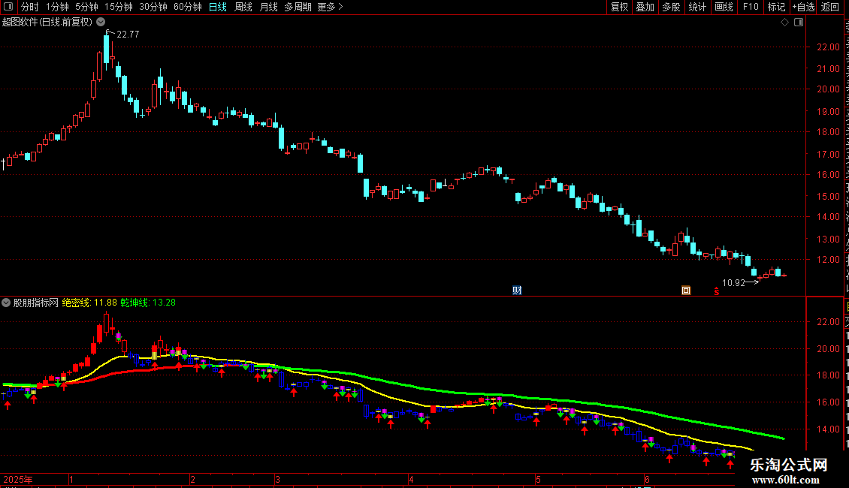Click month 4 marker on time axis
This screenshot has height=488, width=849.
pyautogui.click(x=411, y=479)
